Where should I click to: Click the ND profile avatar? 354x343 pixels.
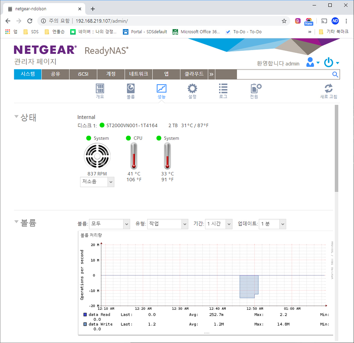pyautogui.click(x=335, y=21)
